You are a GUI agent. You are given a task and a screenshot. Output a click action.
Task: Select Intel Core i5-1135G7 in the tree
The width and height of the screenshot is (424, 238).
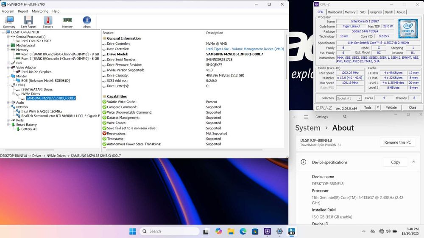pos(36,41)
